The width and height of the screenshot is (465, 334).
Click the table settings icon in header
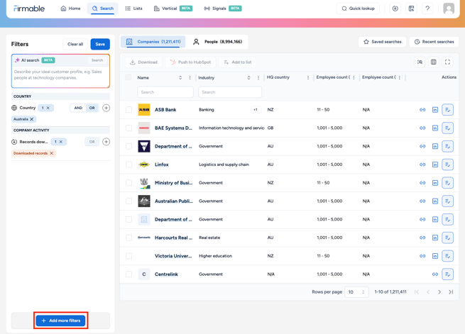[411, 9]
